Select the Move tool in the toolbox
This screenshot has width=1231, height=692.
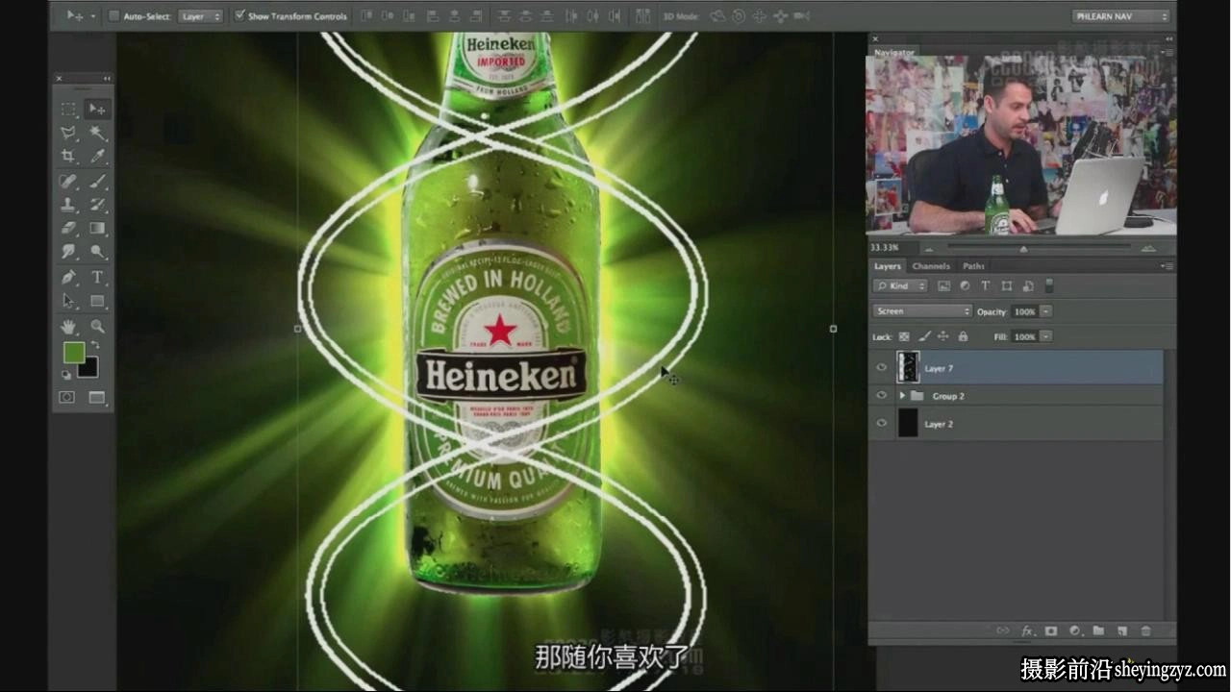(97, 109)
